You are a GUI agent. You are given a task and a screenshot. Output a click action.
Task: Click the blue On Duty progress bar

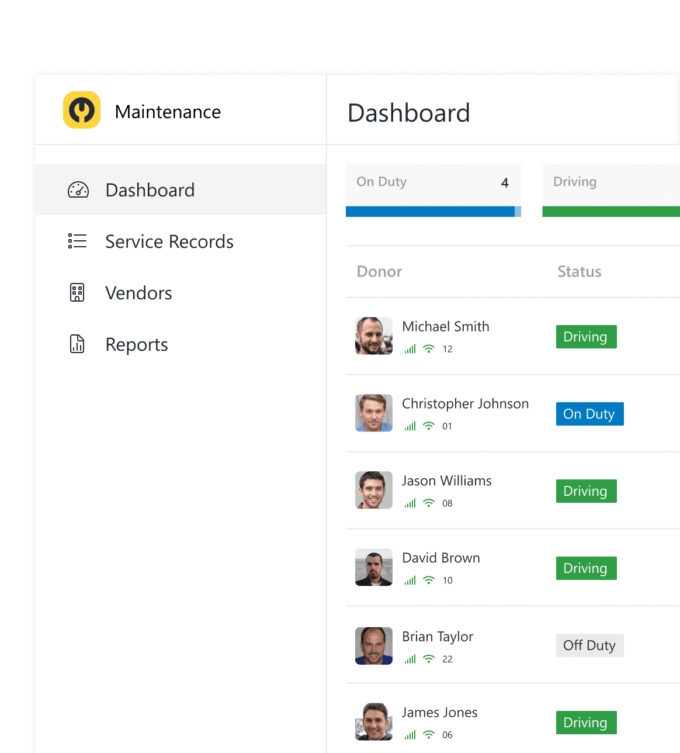[432, 212]
